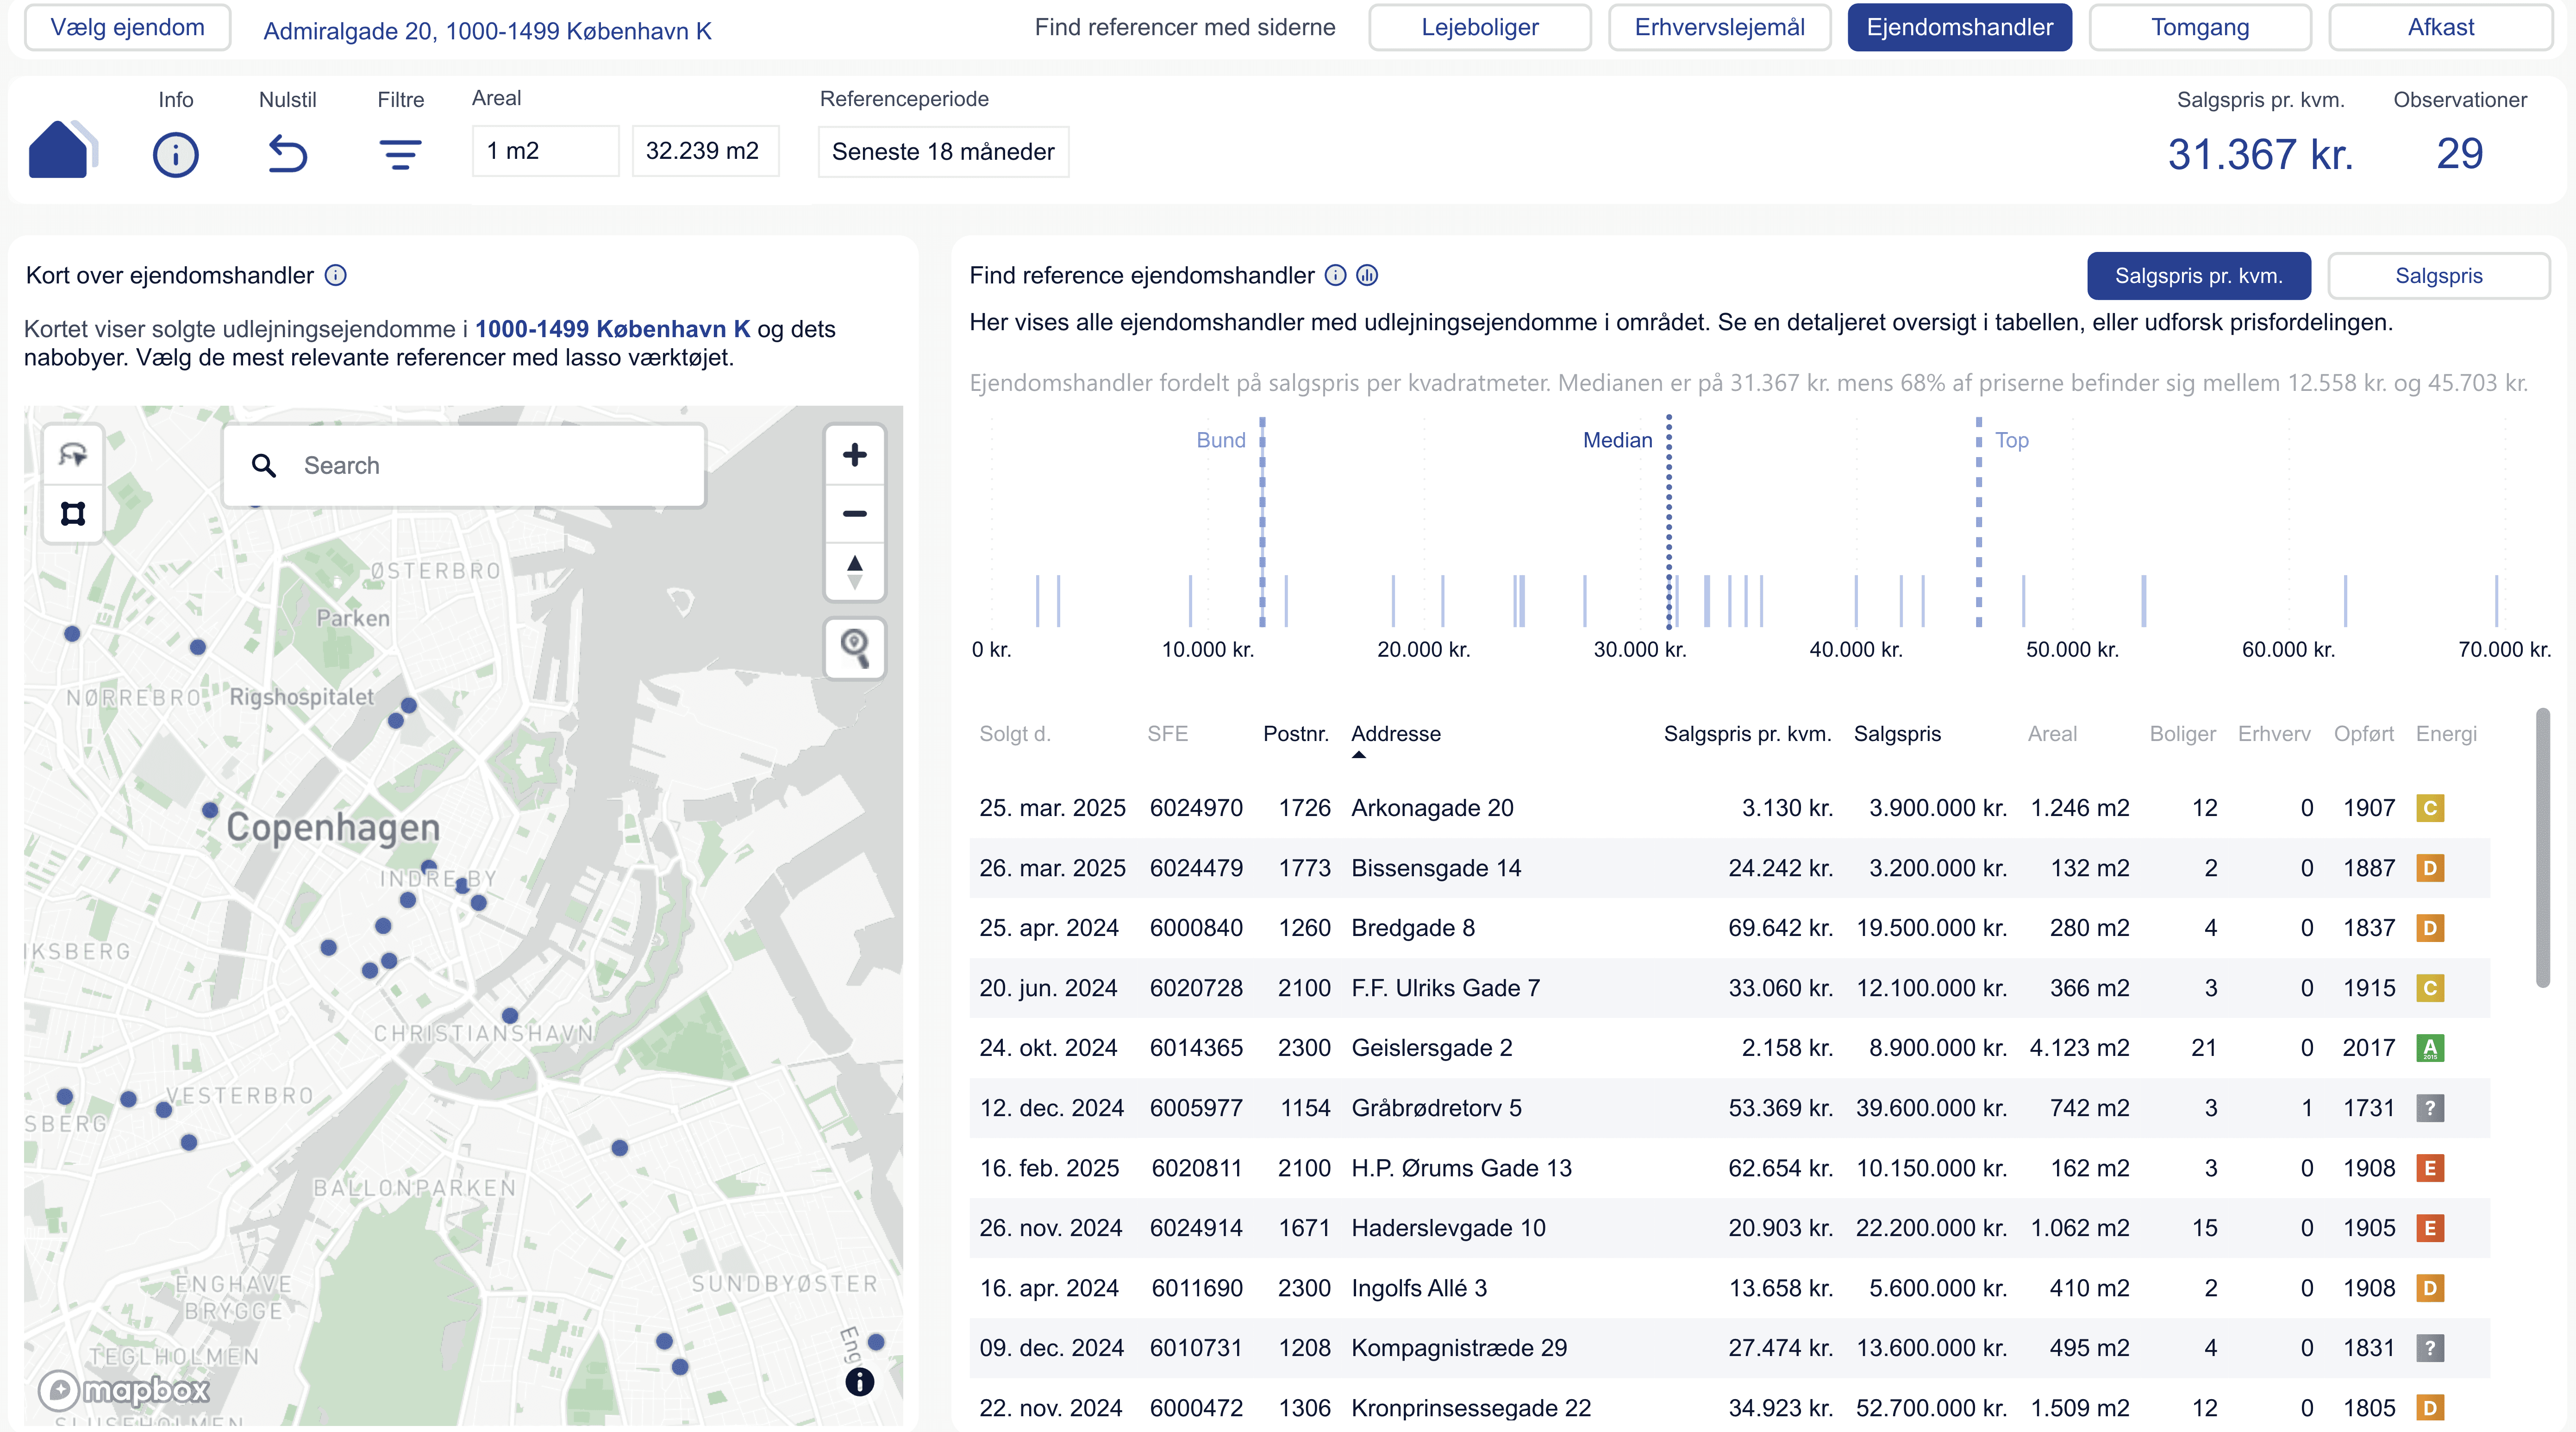Switch to the Tomgang tab
The height and width of the screenshot is (1432, 2576).
click(x=2199, y=27)
